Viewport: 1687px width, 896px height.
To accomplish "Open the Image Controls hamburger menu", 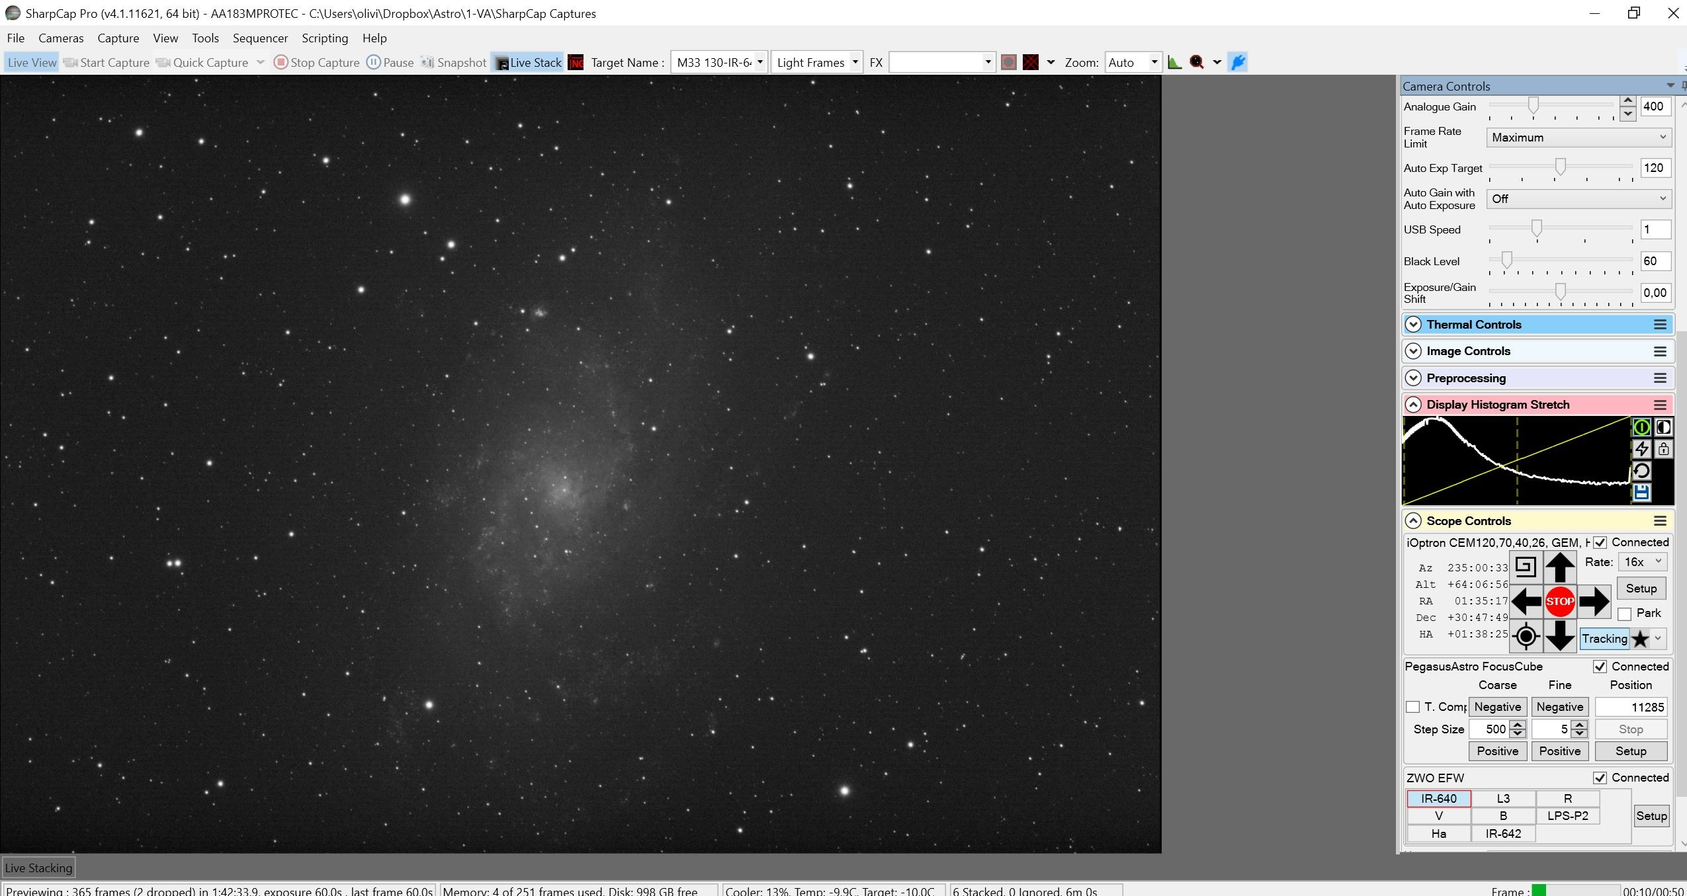I will coord(1660,351).
